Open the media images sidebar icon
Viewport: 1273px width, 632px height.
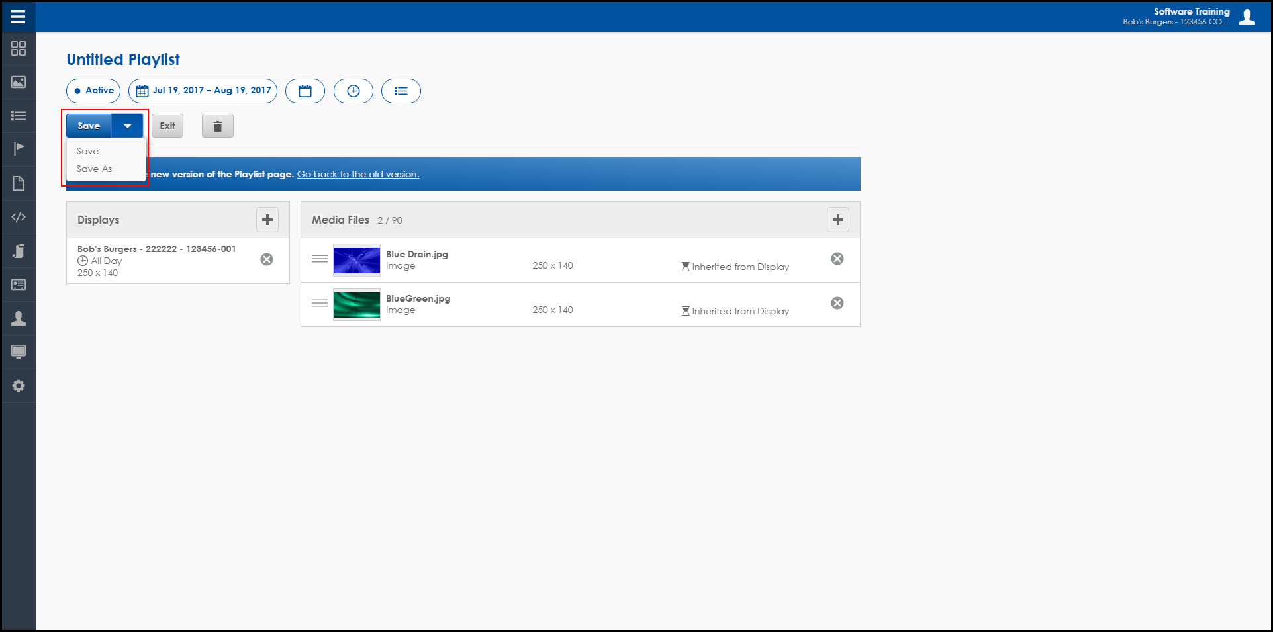[x=19, y=82]
